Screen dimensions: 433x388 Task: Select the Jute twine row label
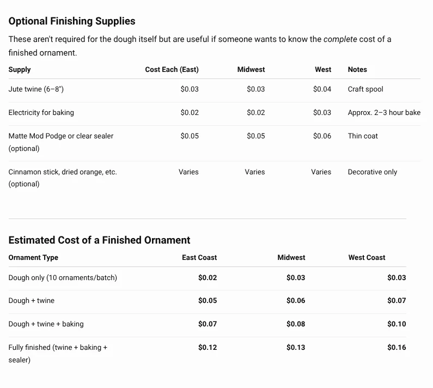click(36, 89)
